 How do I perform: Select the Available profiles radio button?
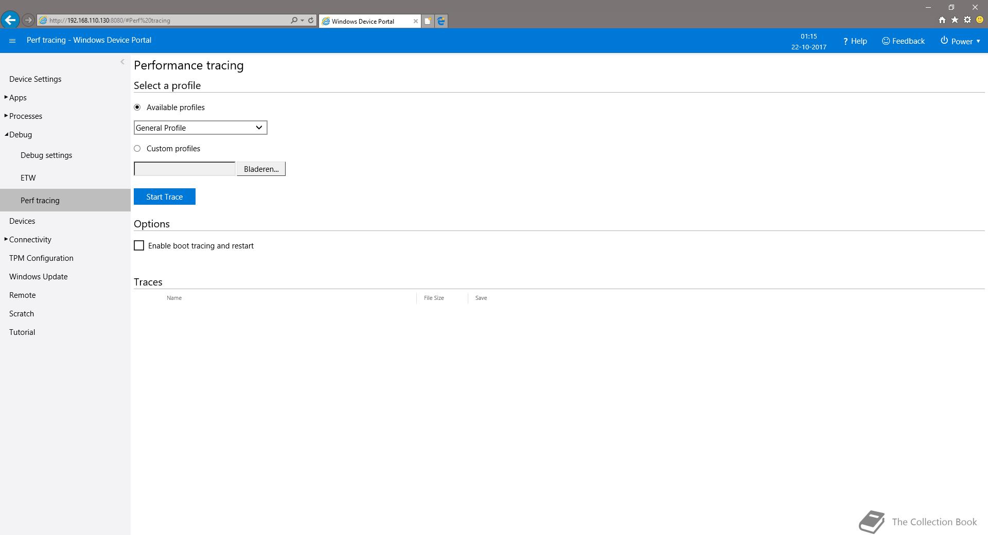click(137, 107)
